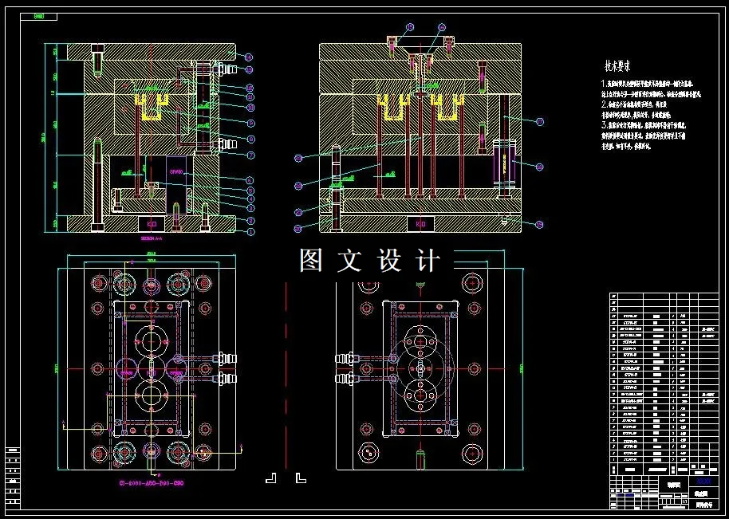Select part balloon number 9
The width and height of the screenshot is (729, 519).
tap(251, 124)
